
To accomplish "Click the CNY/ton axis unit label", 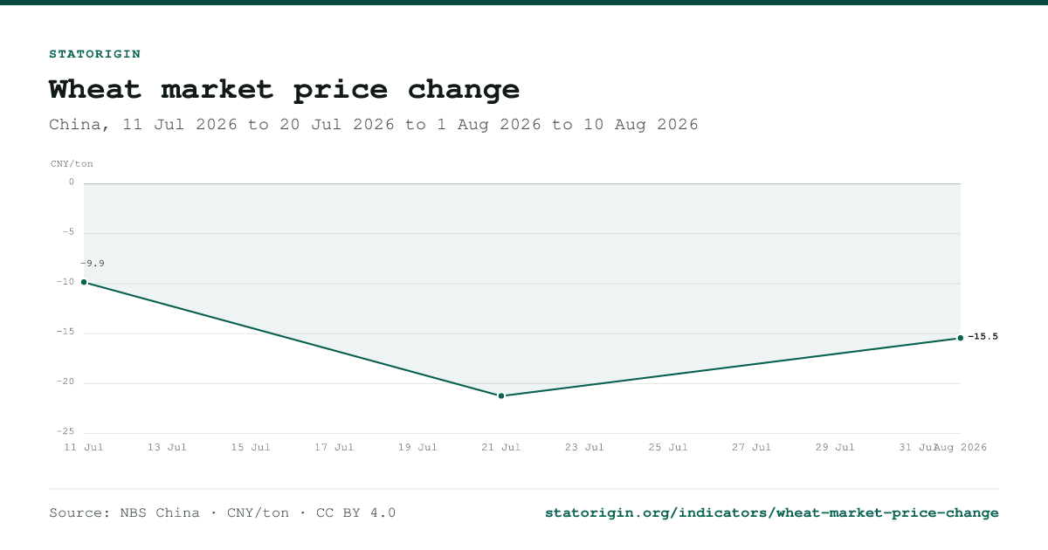I will 72,164.
